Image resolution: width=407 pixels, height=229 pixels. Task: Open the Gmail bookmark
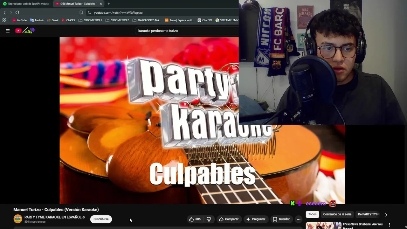click(x=53, y=20)
